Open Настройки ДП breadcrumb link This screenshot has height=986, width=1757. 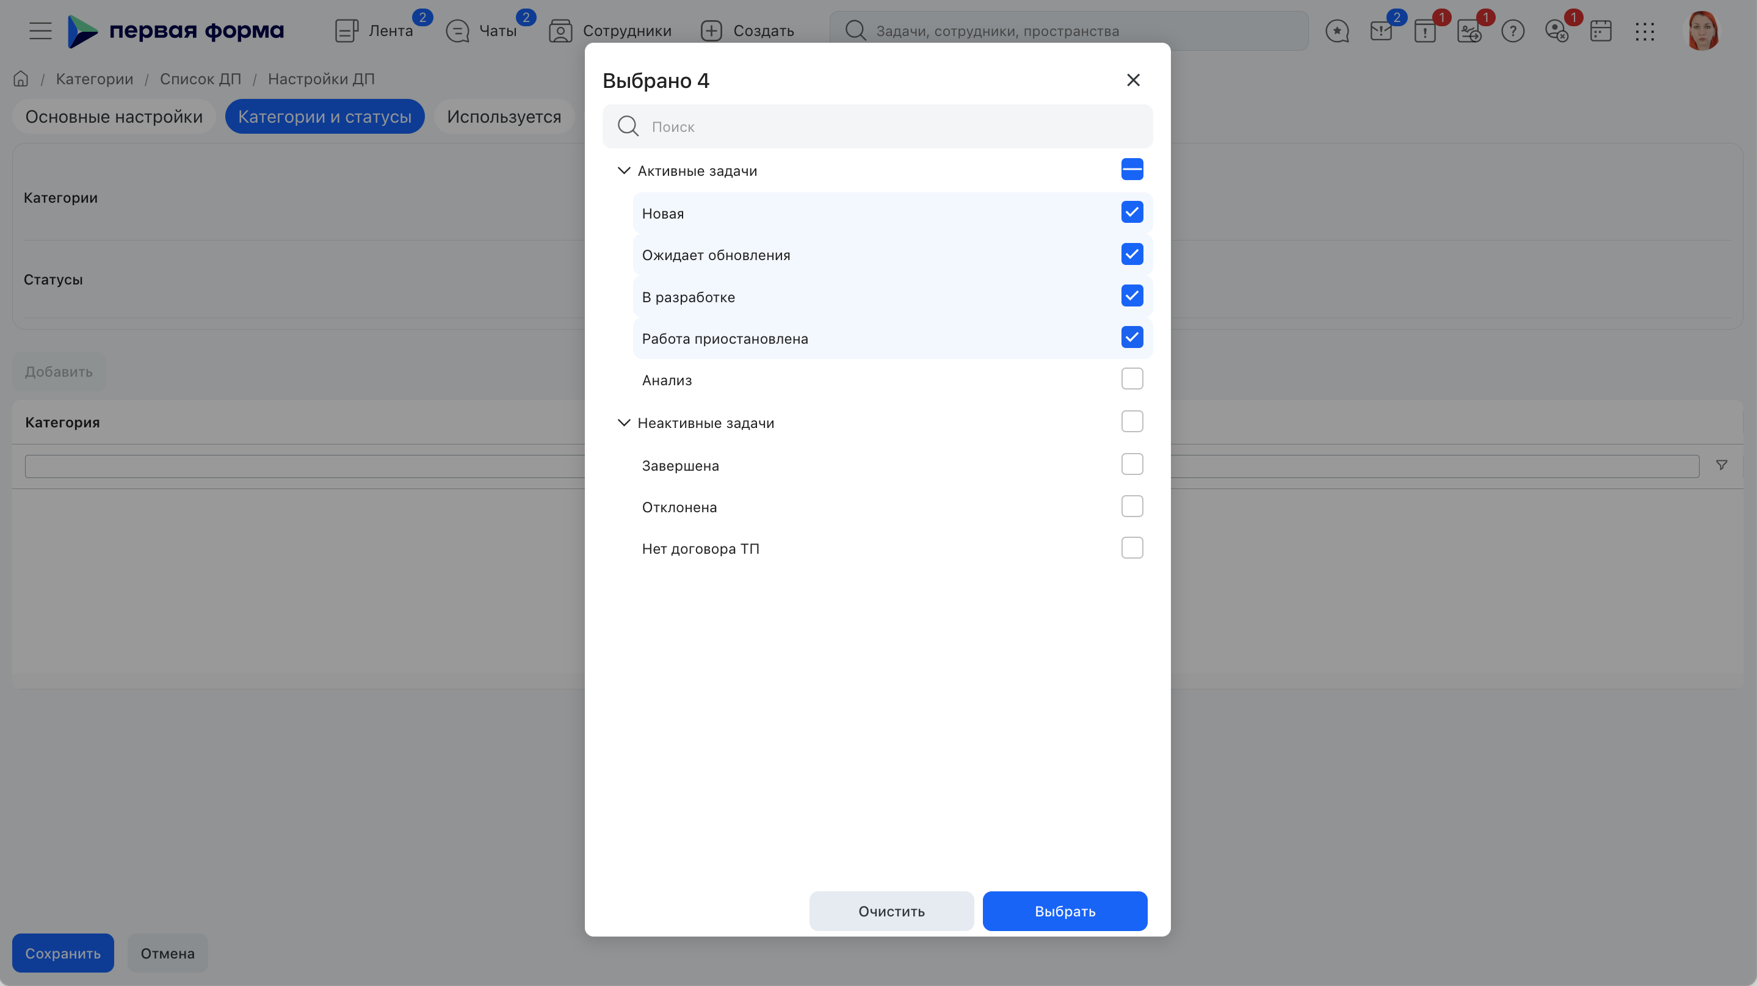click(x=321, y=79)
